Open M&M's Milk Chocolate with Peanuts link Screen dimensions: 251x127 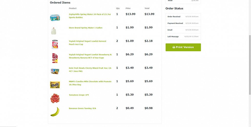(x=90, y=83)
